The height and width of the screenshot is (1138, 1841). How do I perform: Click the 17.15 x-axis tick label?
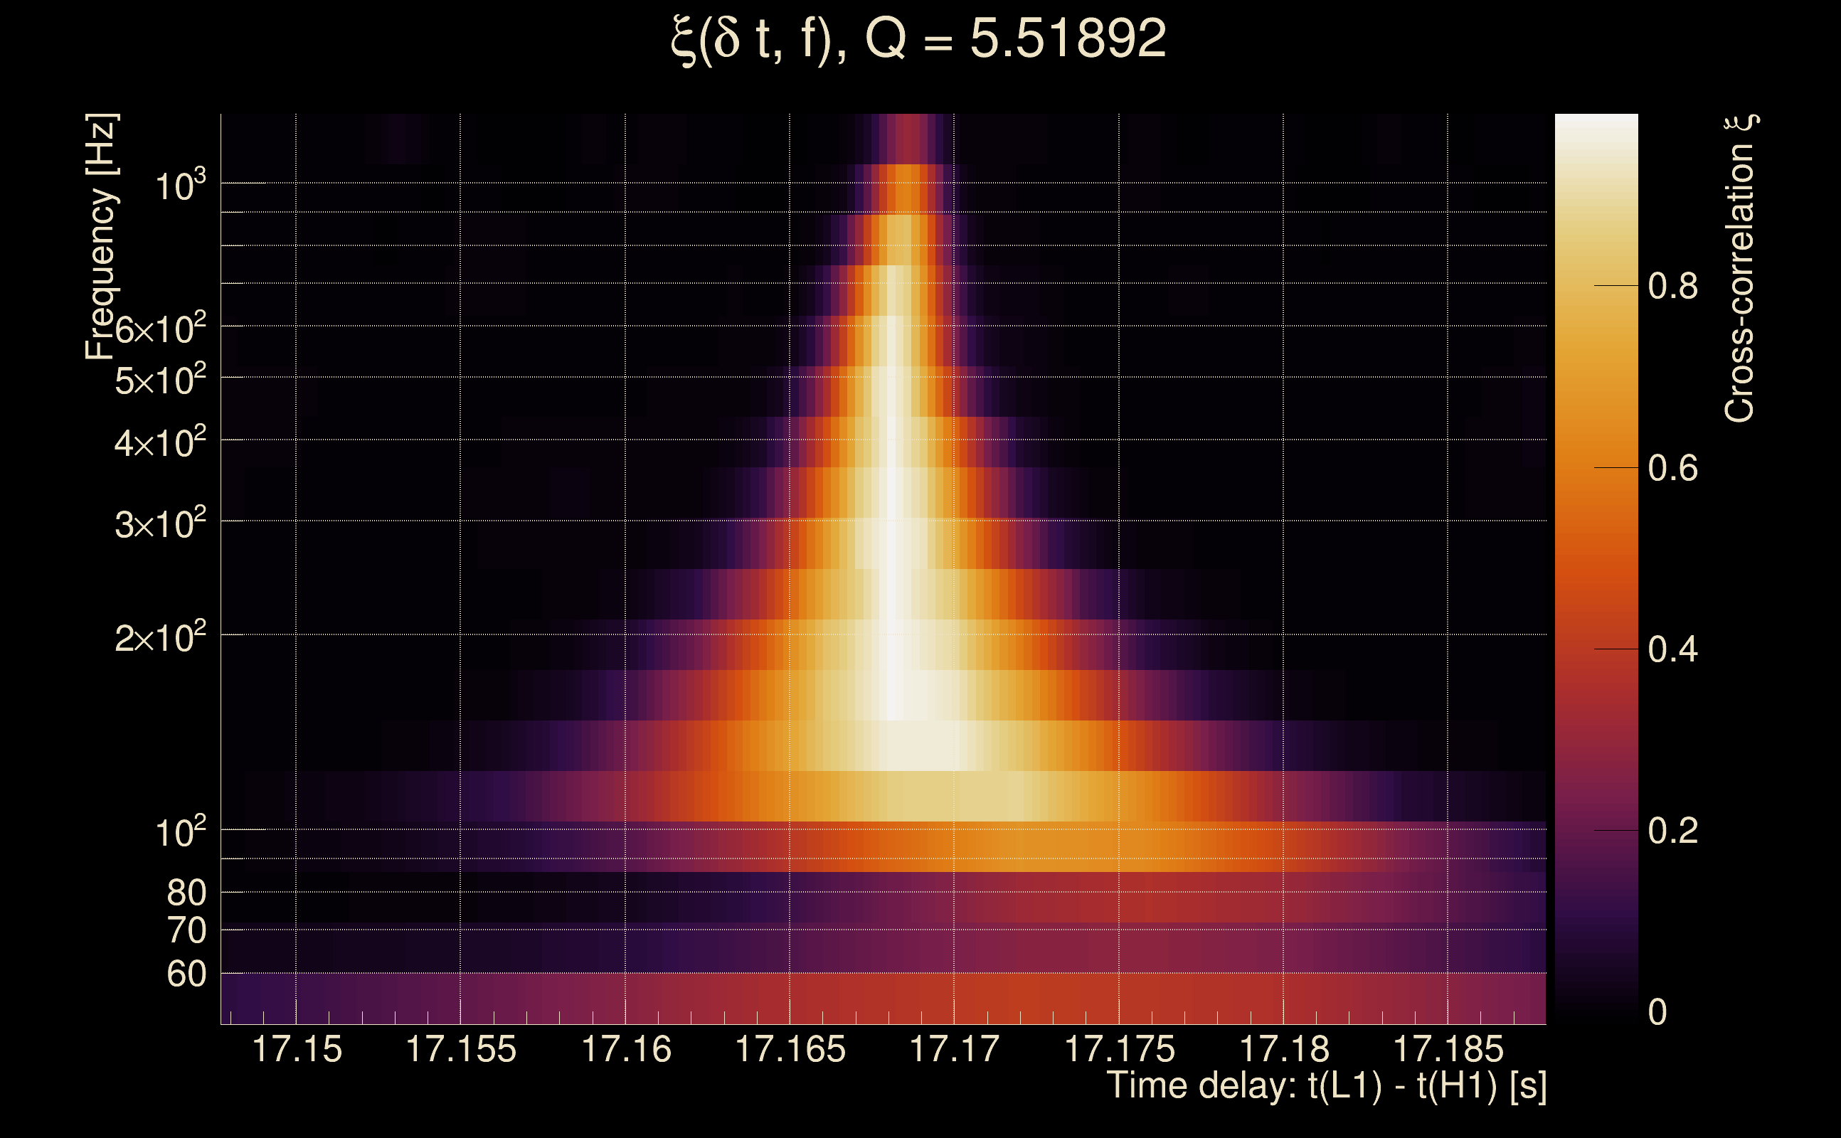tap(297, 1049)
